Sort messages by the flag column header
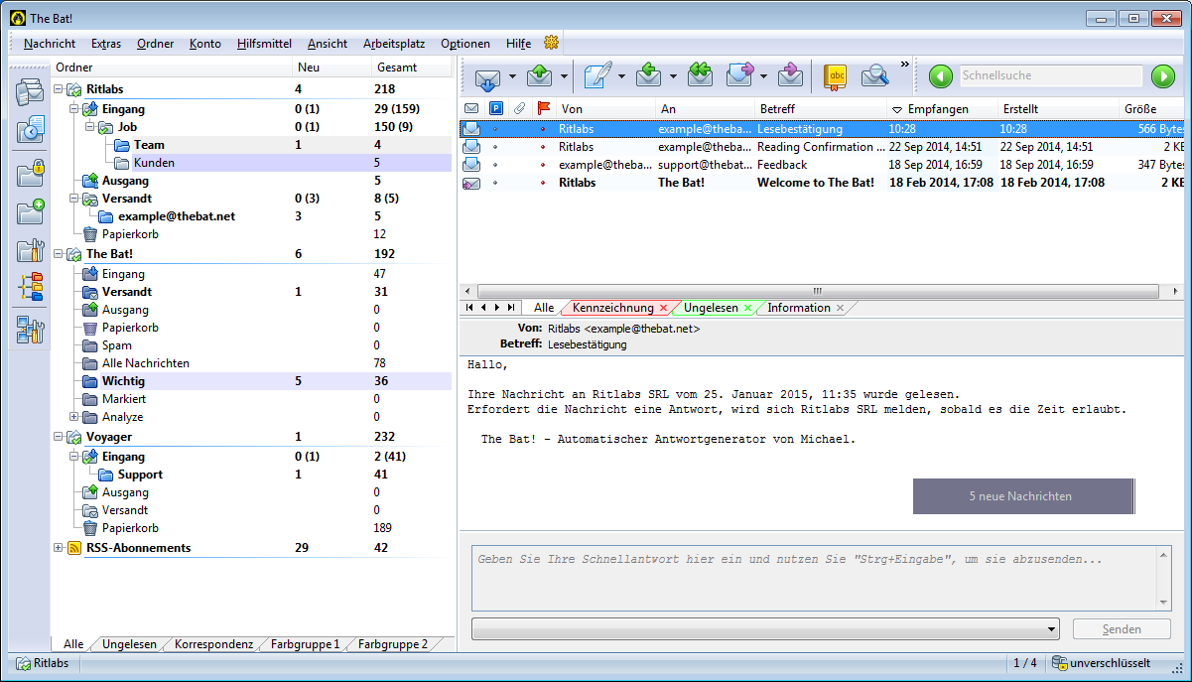This screenshot has width=1192, height=682. tap(542, 108)
